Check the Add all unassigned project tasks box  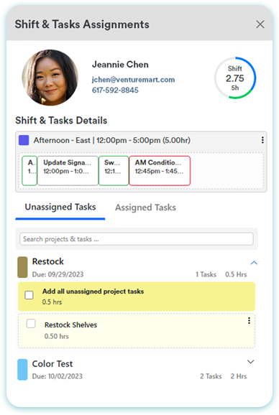tap(29, 295)
